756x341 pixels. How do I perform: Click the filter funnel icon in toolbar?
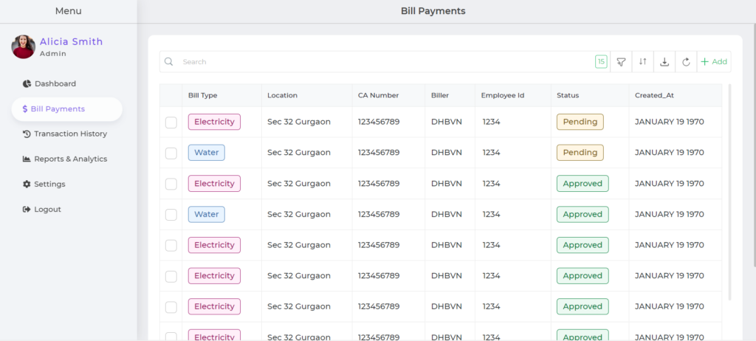tap(621, 62)
